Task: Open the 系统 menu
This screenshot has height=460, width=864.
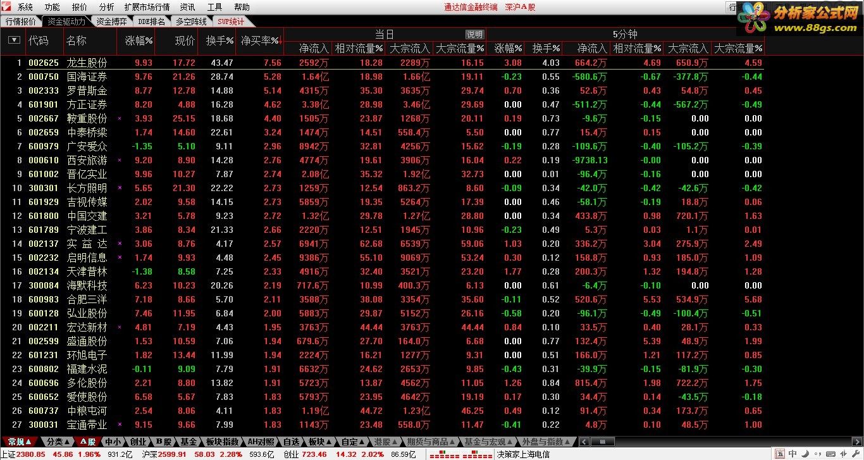Action: 25,7
